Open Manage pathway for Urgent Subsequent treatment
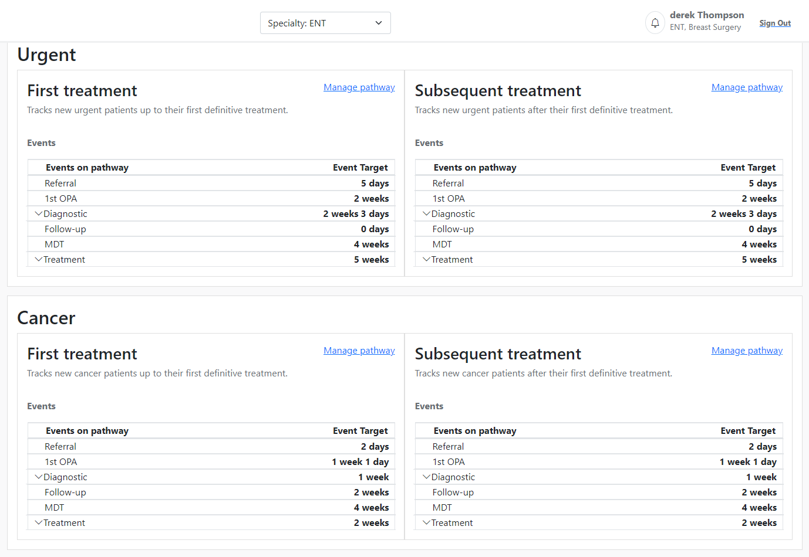This screenshot has width=809, height=557. [x=747, y=87]
